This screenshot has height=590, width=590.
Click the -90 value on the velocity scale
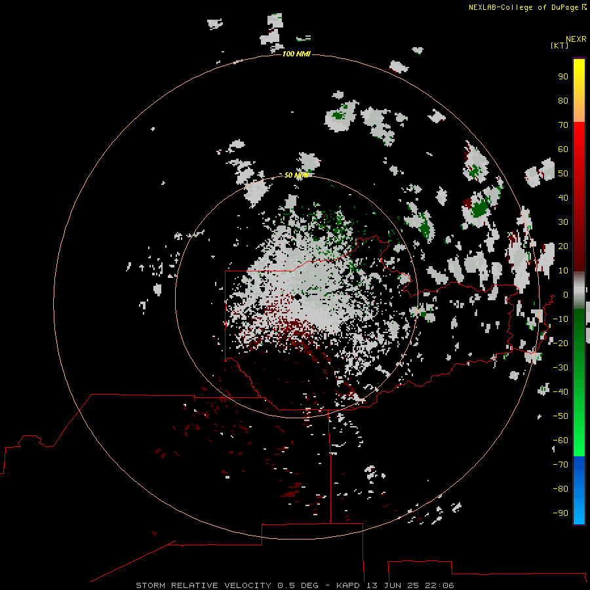point(560,513)
